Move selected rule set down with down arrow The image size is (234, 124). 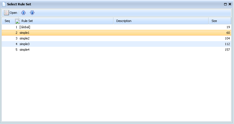tap(32, 13)
